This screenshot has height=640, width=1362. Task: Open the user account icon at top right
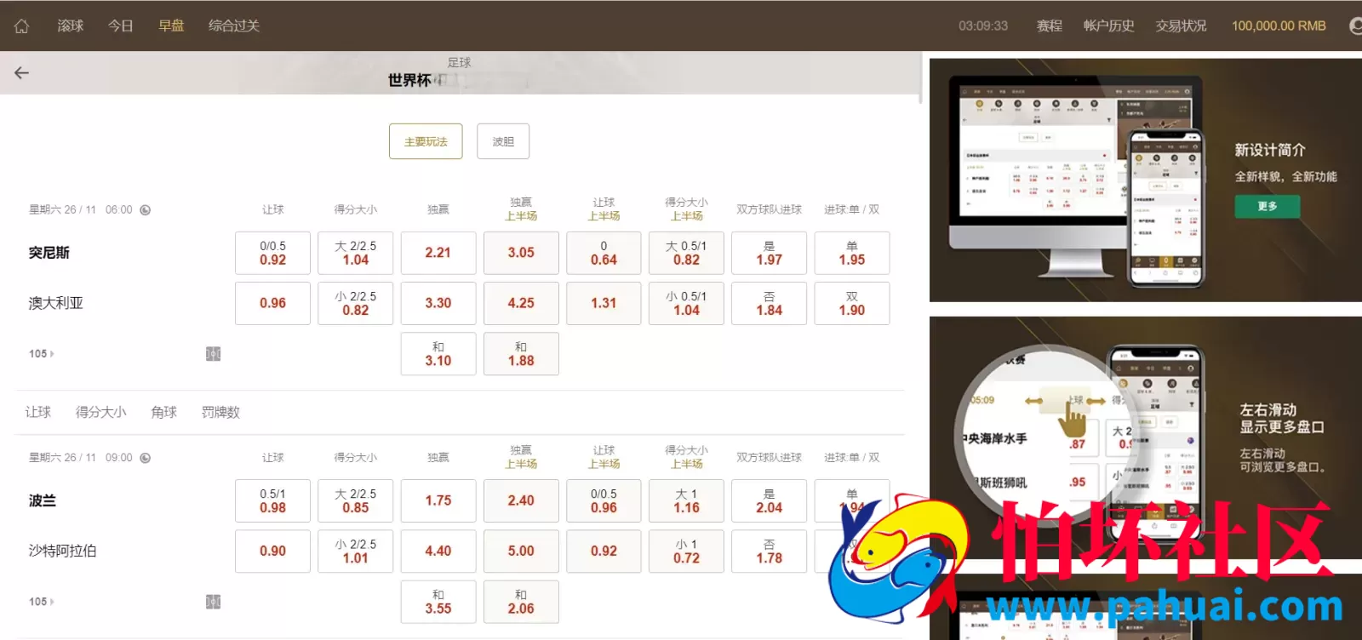1356,26
